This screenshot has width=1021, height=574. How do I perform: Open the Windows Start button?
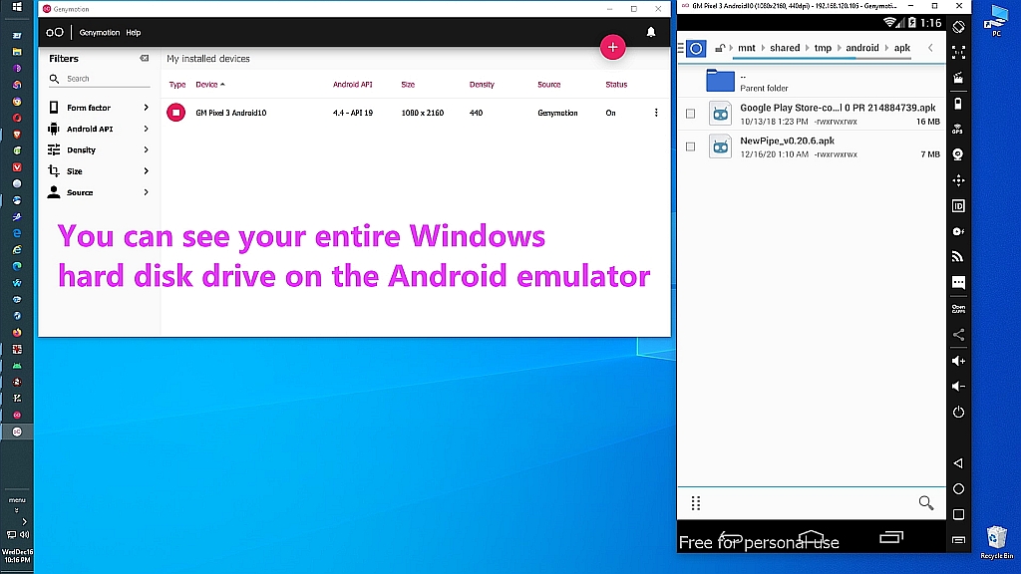[17, 7]
